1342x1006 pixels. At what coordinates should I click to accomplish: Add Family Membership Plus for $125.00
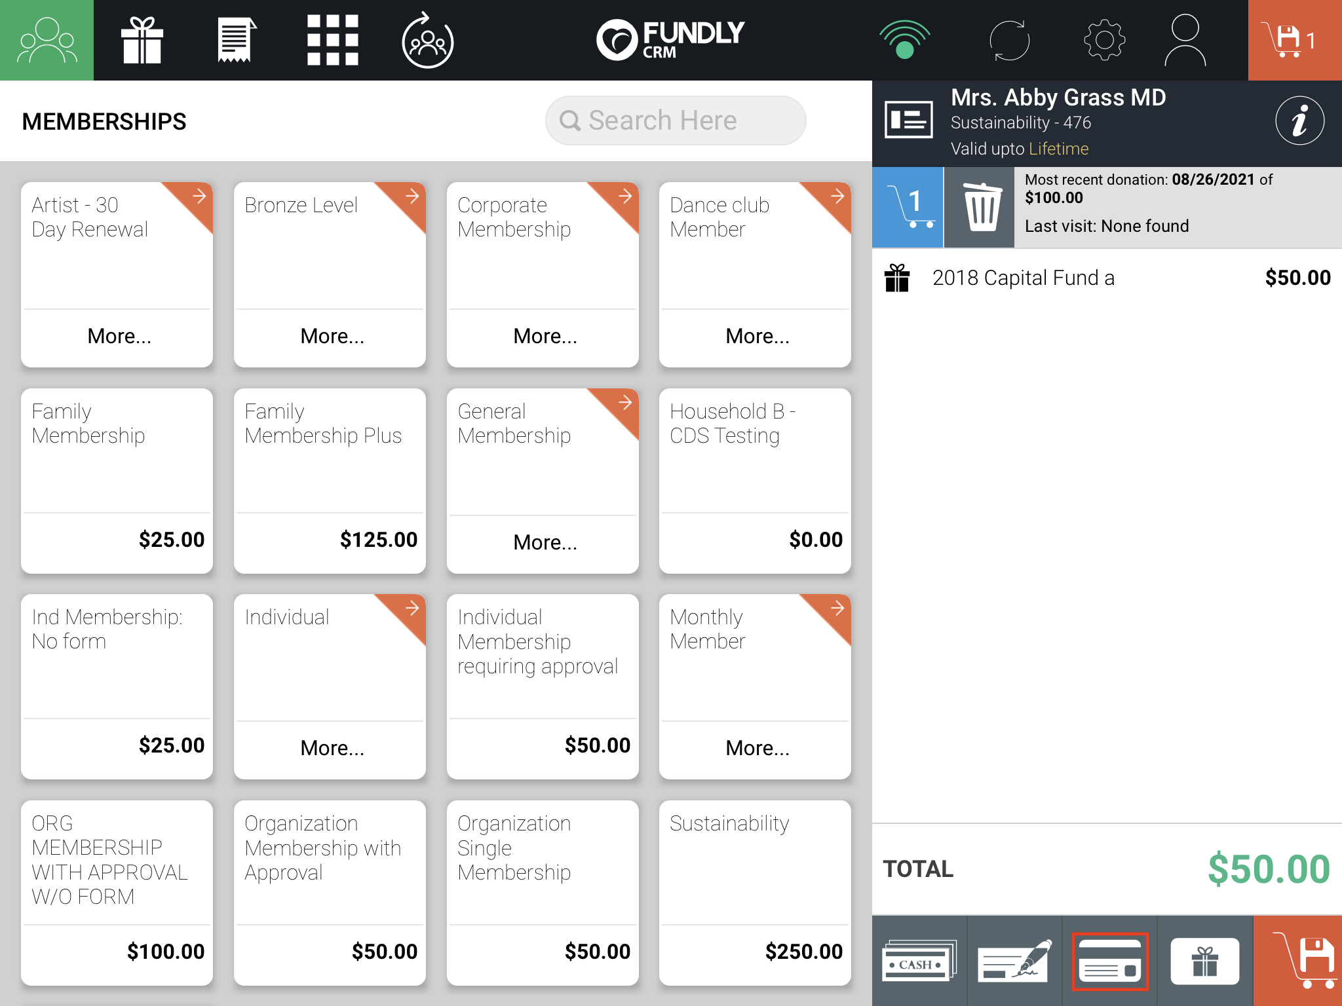tap(330, 481)
